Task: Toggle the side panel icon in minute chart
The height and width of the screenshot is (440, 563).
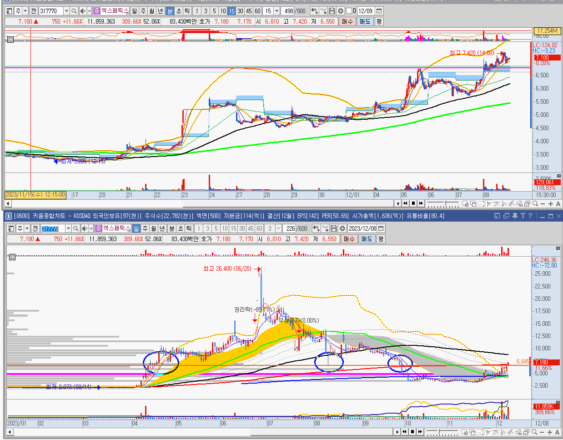Action: (10, 10)
